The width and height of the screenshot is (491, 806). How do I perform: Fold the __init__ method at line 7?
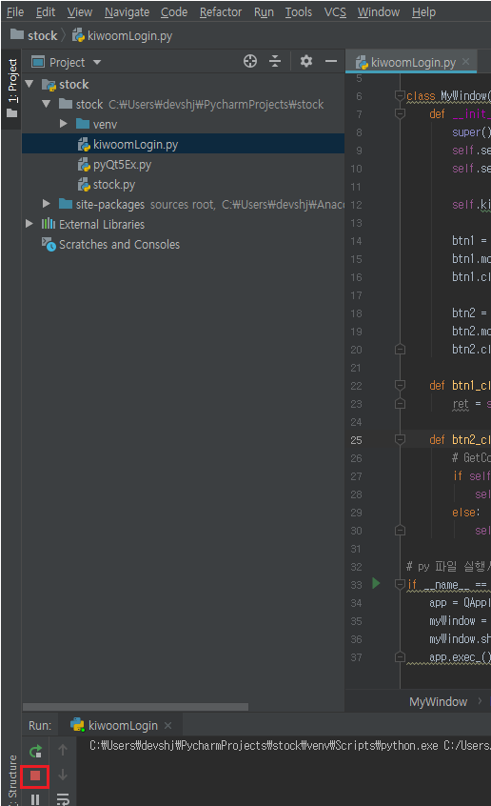pos(400,113)
